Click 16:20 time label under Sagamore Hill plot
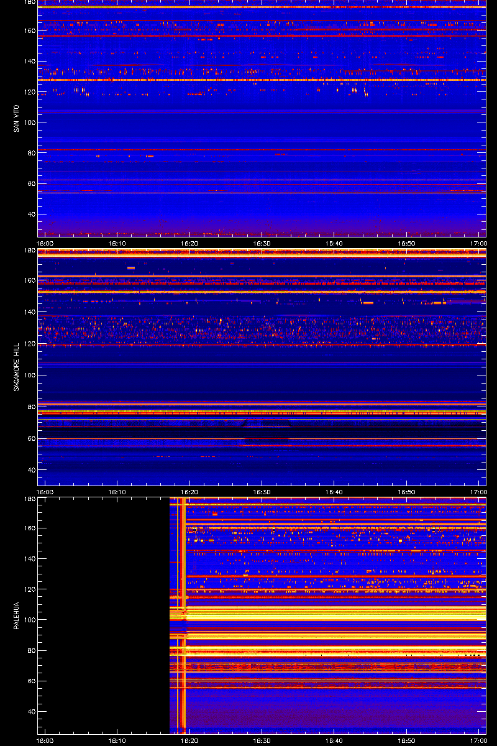Viewport: 497px width, 746px height. pos(189,492)
